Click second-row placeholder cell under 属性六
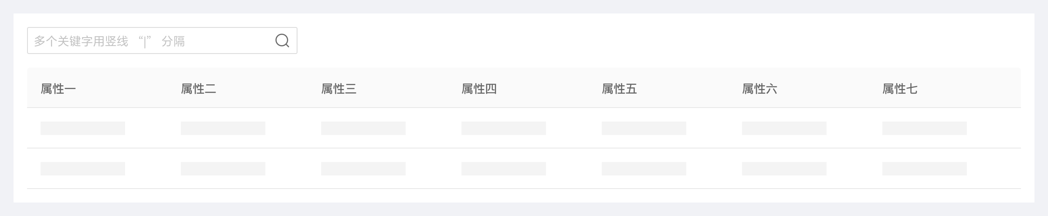This screenshot has width=1048, height=216. click(784, 169)
